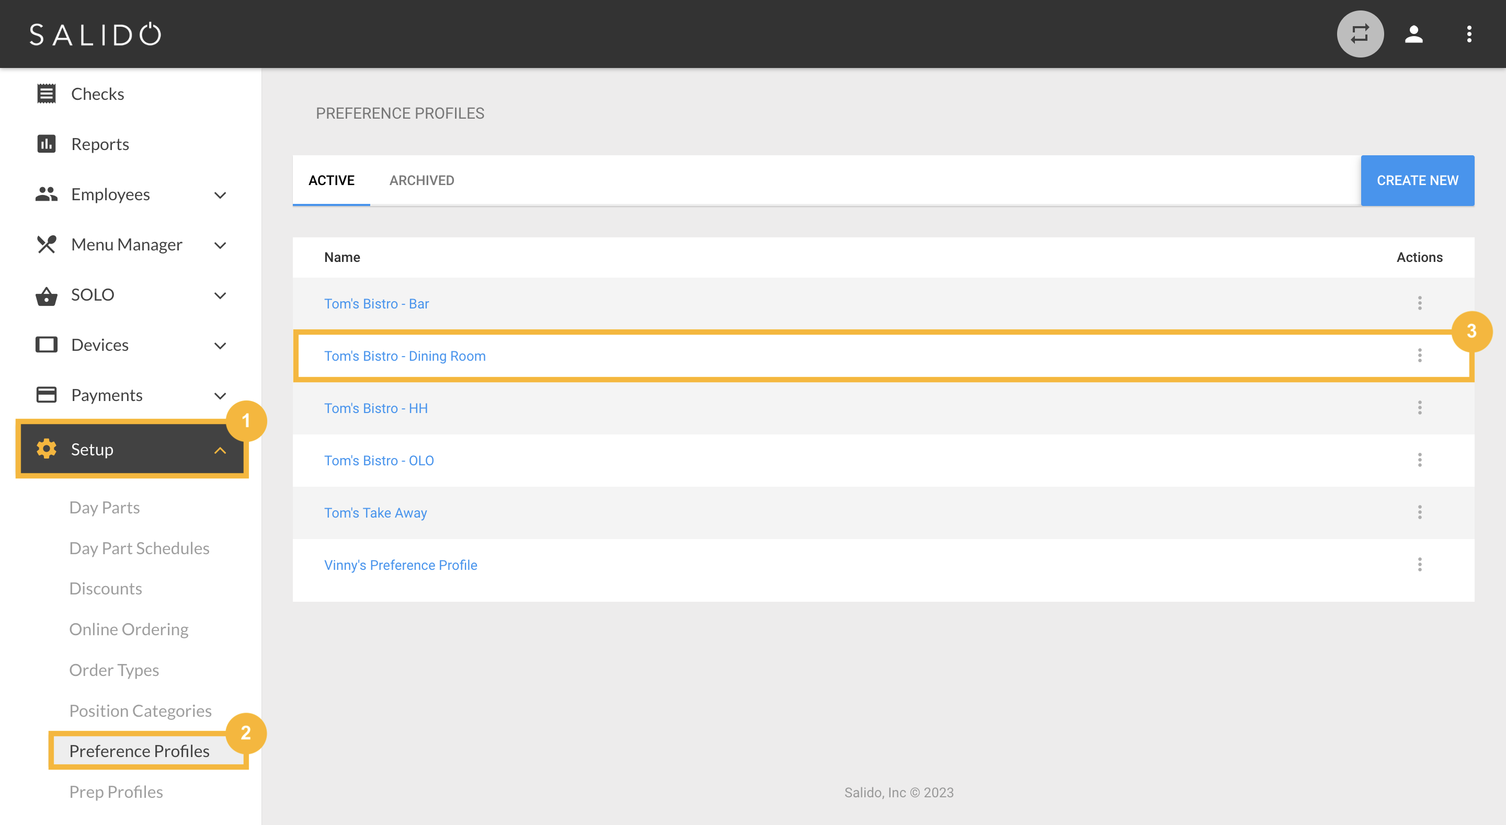The width and height of the screenshot is (1506, 825).
Task: Click the Salido, Inc © 2023 footer text
Action: 898,793
